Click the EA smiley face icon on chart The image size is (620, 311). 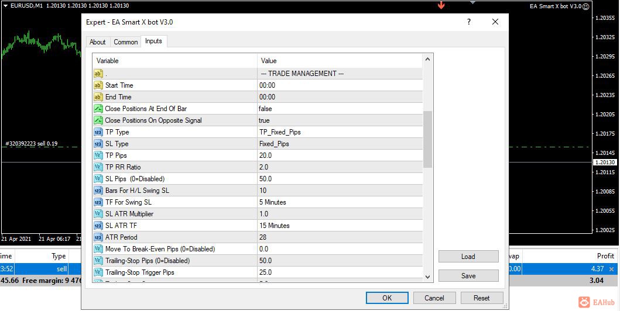(586, 6)
